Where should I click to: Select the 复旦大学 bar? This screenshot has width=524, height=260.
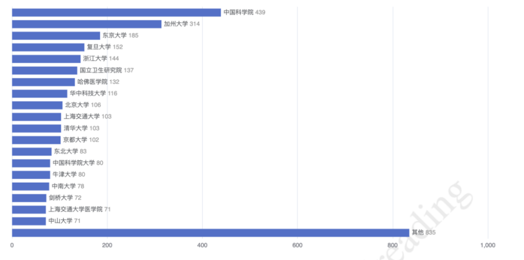point(48,47)
